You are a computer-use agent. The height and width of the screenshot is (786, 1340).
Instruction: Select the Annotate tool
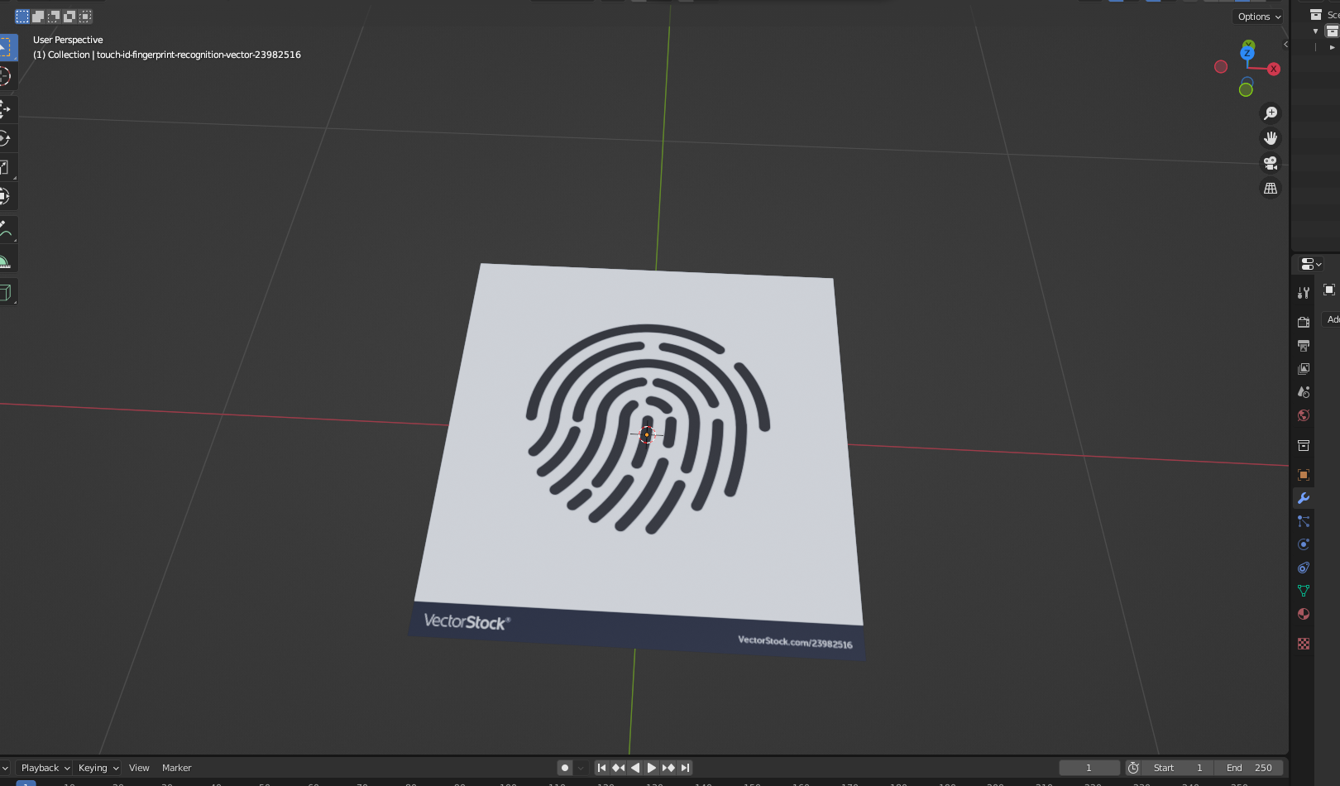click(x=7, y=229)
